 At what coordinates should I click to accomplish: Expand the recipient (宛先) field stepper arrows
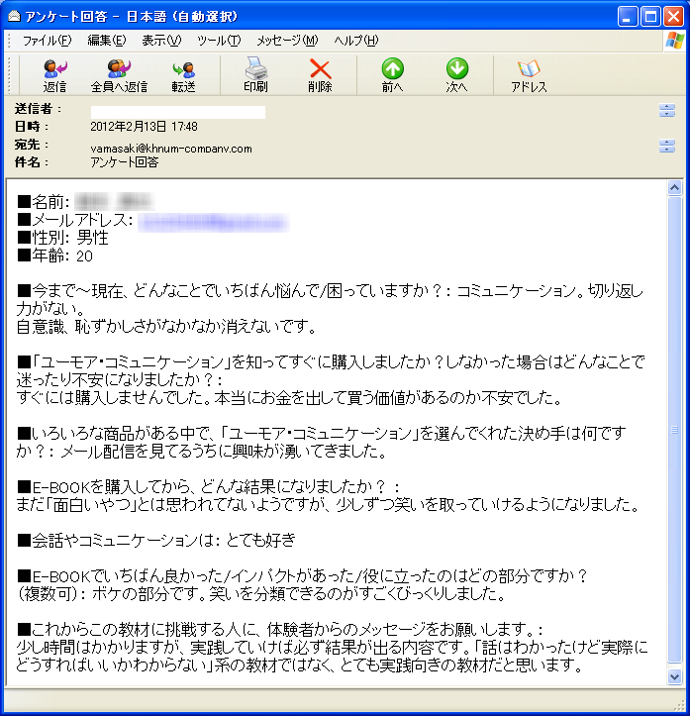pyautogui.click(x=666, y=147)
